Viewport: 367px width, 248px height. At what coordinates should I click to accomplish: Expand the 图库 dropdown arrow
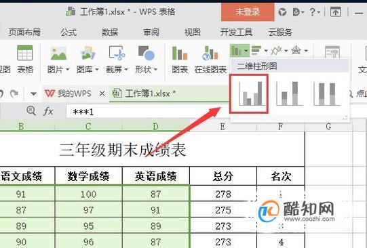point(96,69)
